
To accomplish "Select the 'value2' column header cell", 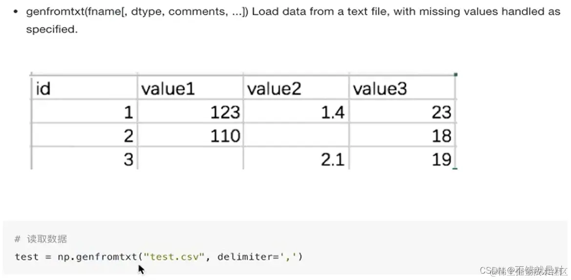I will [296, 88].
